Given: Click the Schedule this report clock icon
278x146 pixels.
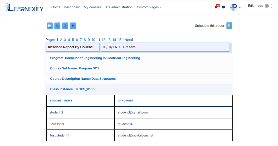Looking at the screenshot, I should pyautogui.click(x=229, y=26).
